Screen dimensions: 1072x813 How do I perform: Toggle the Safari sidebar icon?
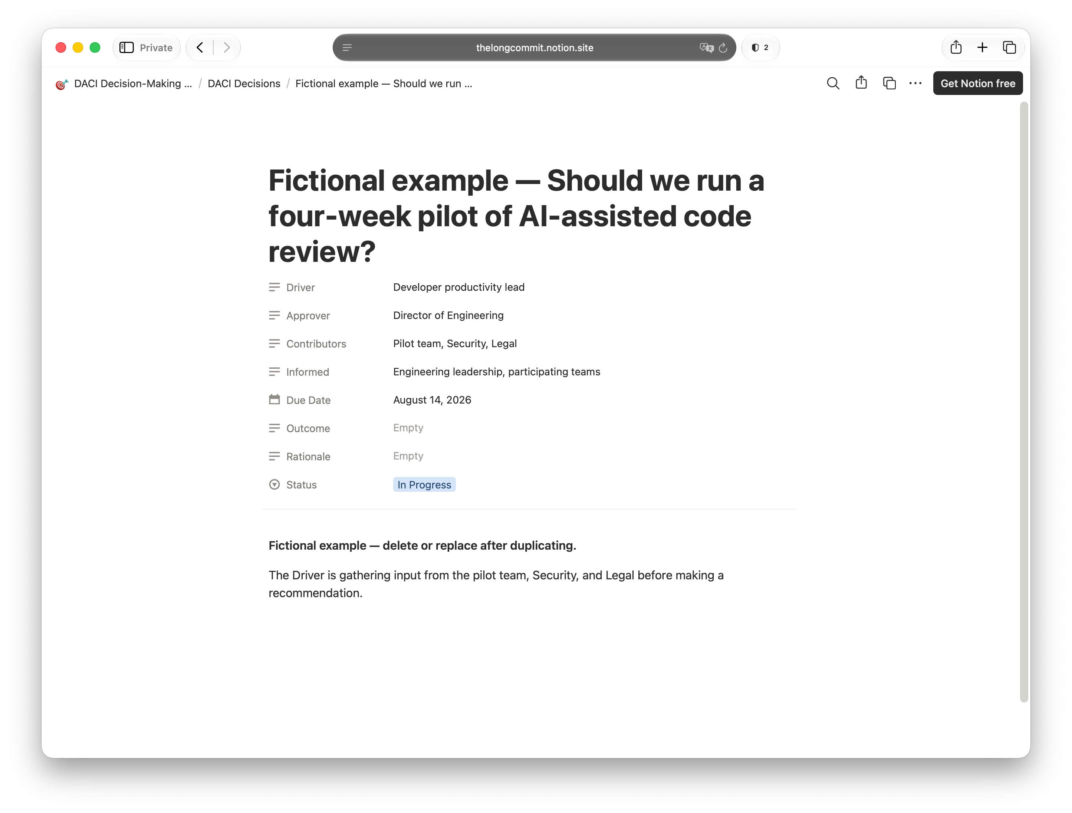click(126, 47)
